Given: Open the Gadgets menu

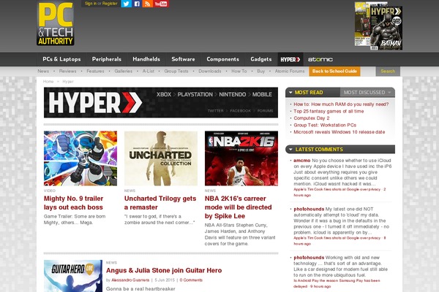Looking at the screenshot, I should pos(261,59).
